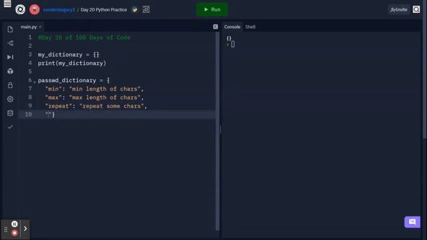427x240 pixels.
Task: Switch to the Shell tab
Action: (x=250, y=27)
